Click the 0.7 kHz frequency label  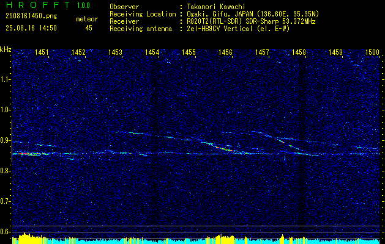click(5, 201)
